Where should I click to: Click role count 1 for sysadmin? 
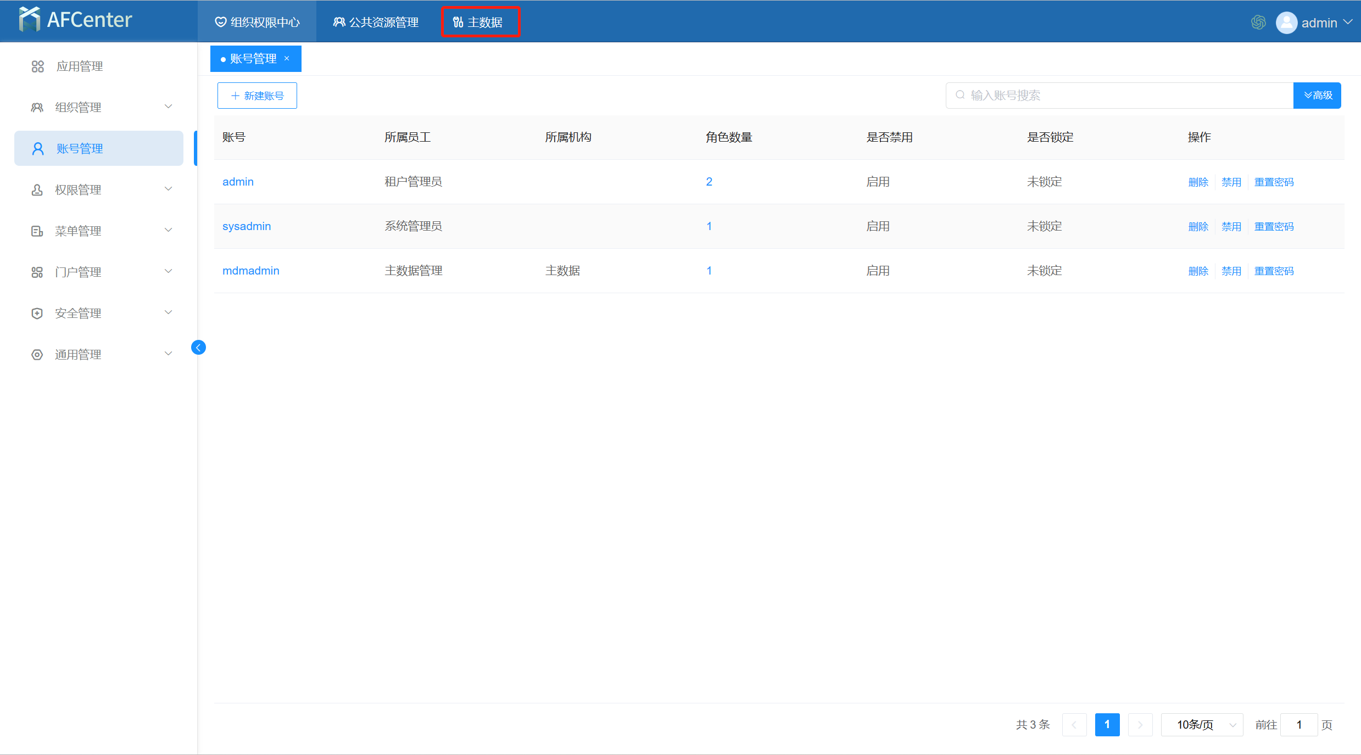coord(709,226)
